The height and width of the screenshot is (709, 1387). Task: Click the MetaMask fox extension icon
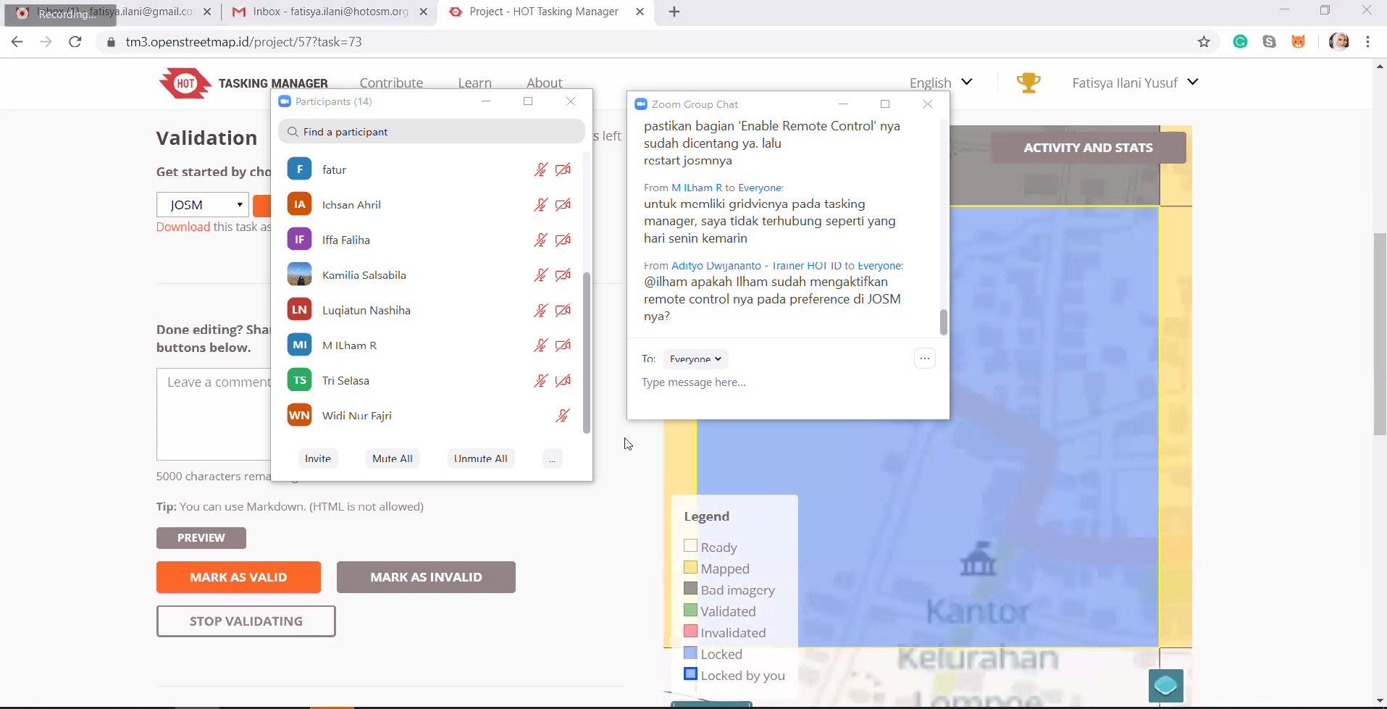pyautogui.click(x=1298, y=42)
